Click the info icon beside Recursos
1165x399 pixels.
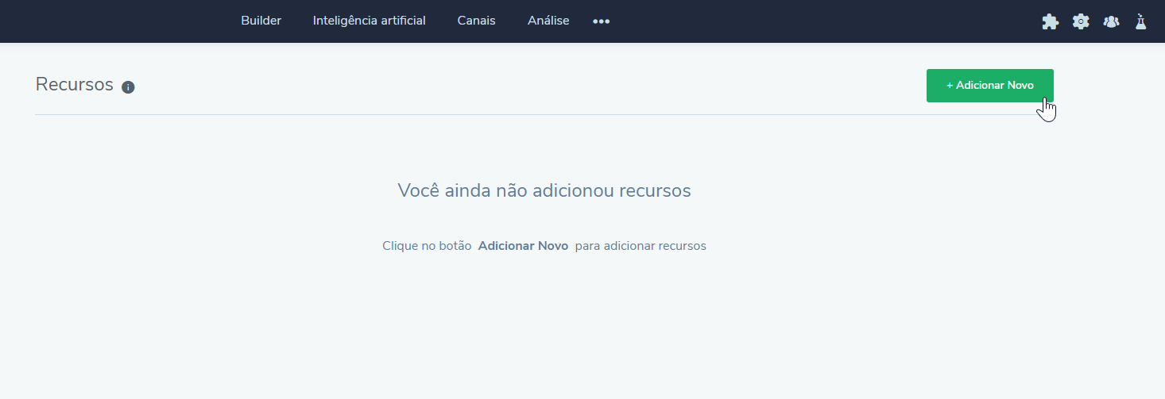(x=128, y=86)
